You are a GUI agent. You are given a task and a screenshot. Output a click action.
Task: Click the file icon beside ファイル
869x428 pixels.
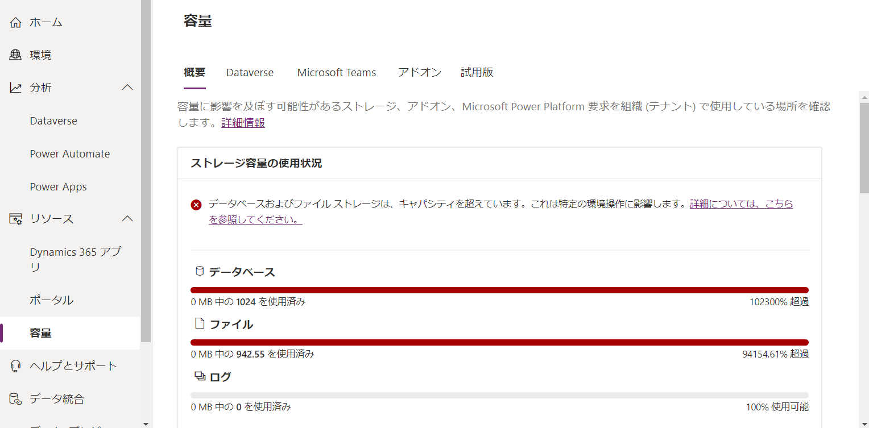coord(199,323)
